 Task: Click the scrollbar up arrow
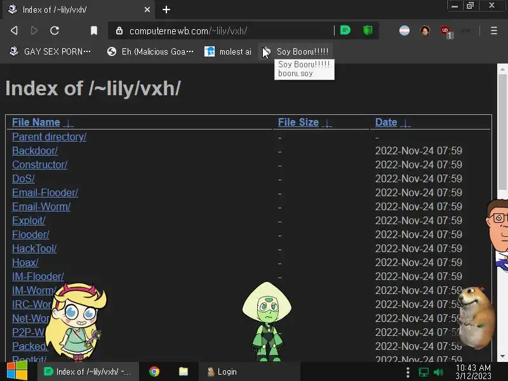tap(502, 69)
